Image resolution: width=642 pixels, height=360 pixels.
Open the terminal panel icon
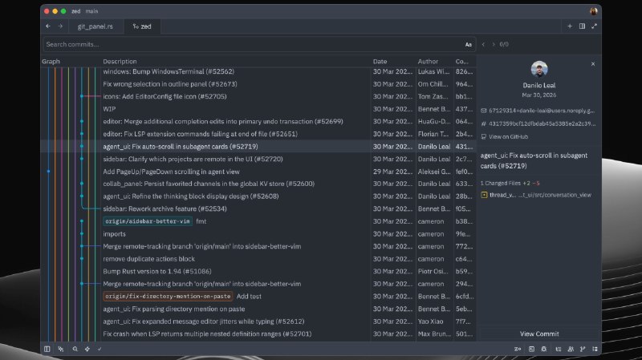(x=531, y=349)
